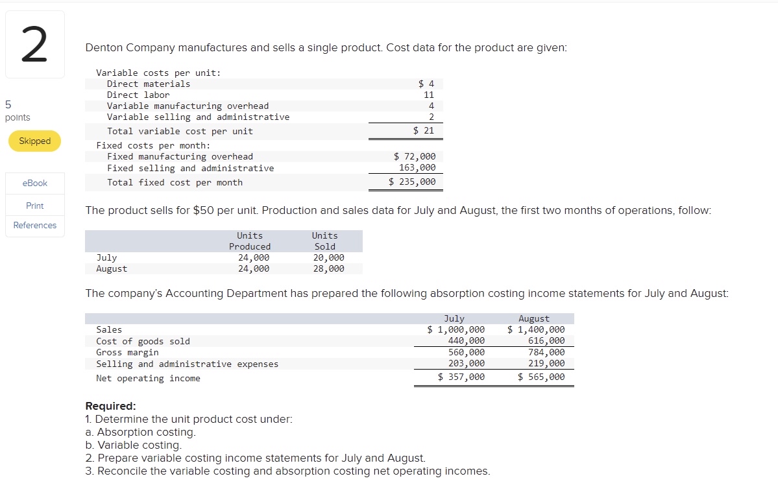Viewport: 778px width, 485px height.
Task: Select the Units Sold column header
Action: point(325,241)
